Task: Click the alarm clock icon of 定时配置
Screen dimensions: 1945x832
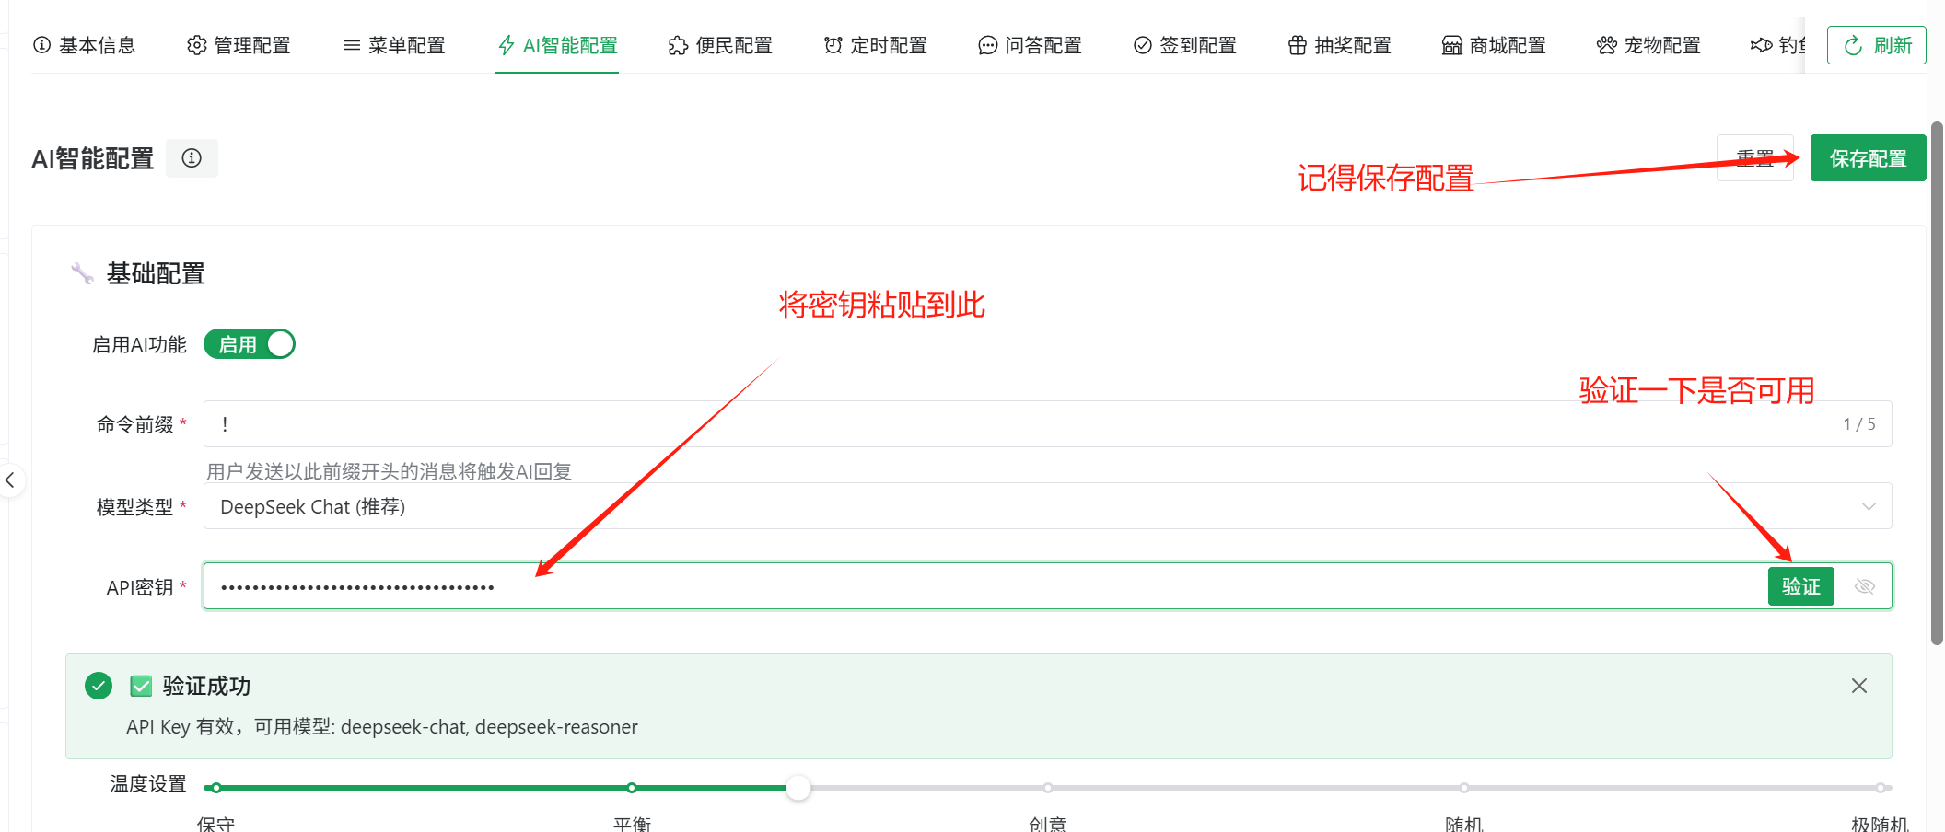Action: coord(833,45)
